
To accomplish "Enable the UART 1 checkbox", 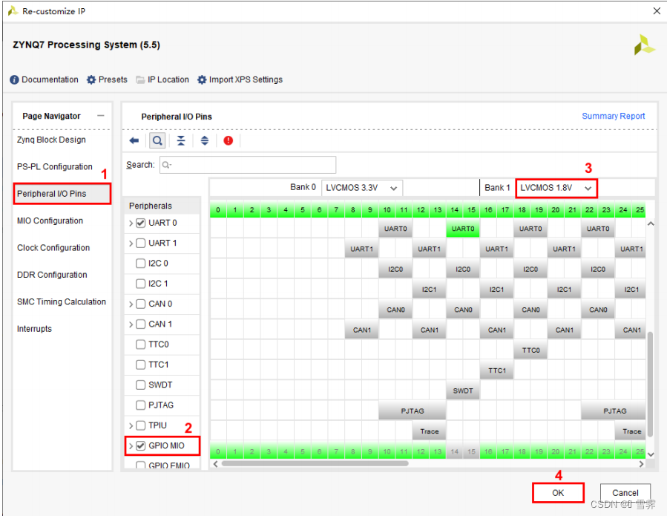I will (x=141, y=243).
